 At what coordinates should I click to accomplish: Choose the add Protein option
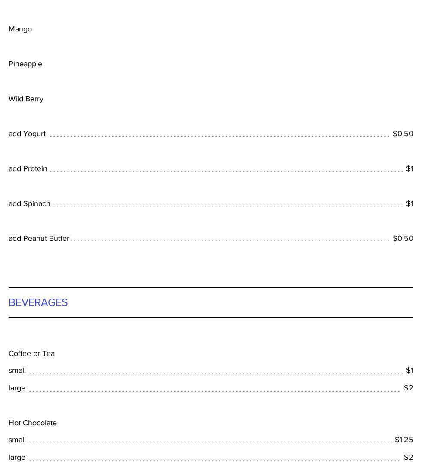tap(28, 168)
